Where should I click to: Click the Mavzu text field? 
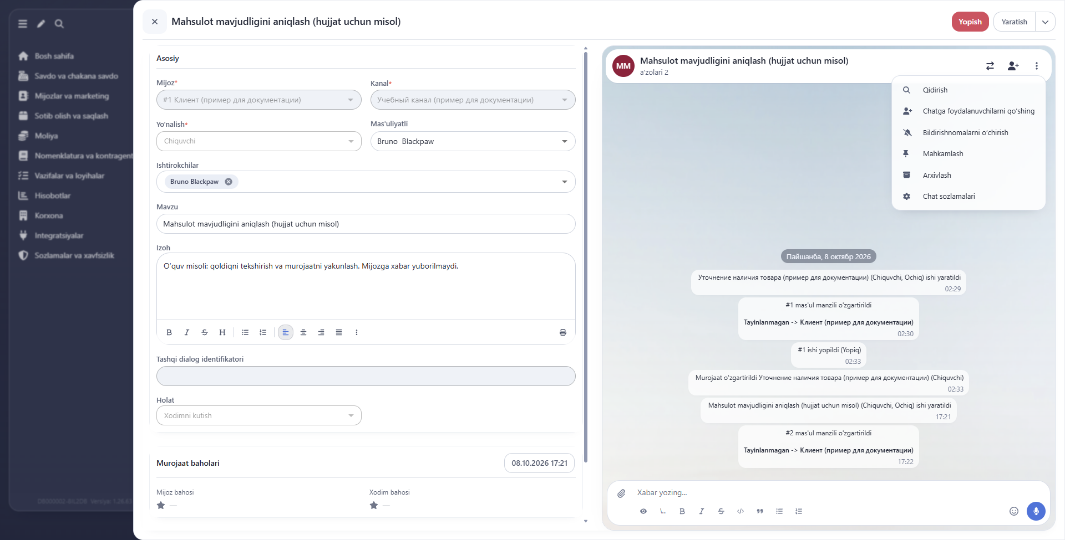pos(366,224)
